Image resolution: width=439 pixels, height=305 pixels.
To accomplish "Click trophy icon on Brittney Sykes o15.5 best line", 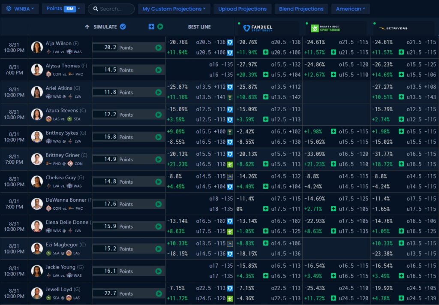I will click(230, 132).
